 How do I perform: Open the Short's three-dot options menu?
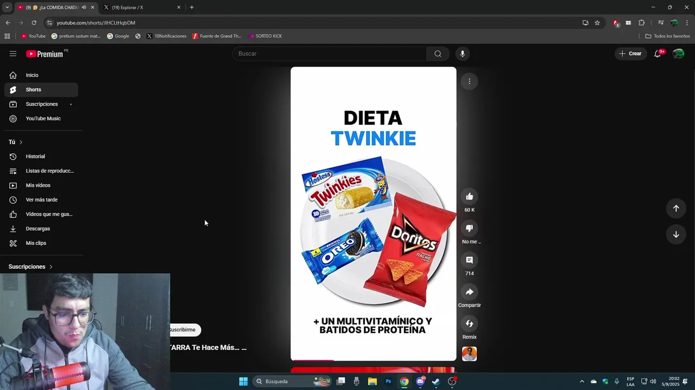pos(469,81)
